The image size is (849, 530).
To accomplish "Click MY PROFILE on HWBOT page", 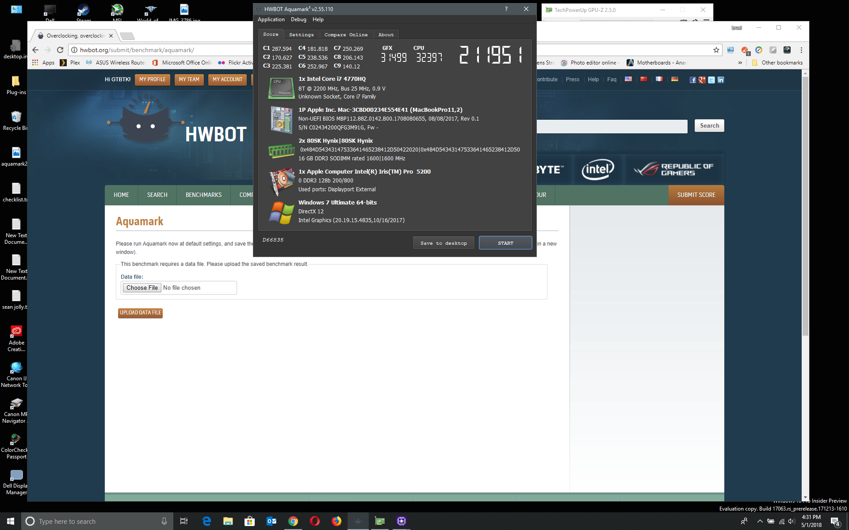I will tap(152, 79).
